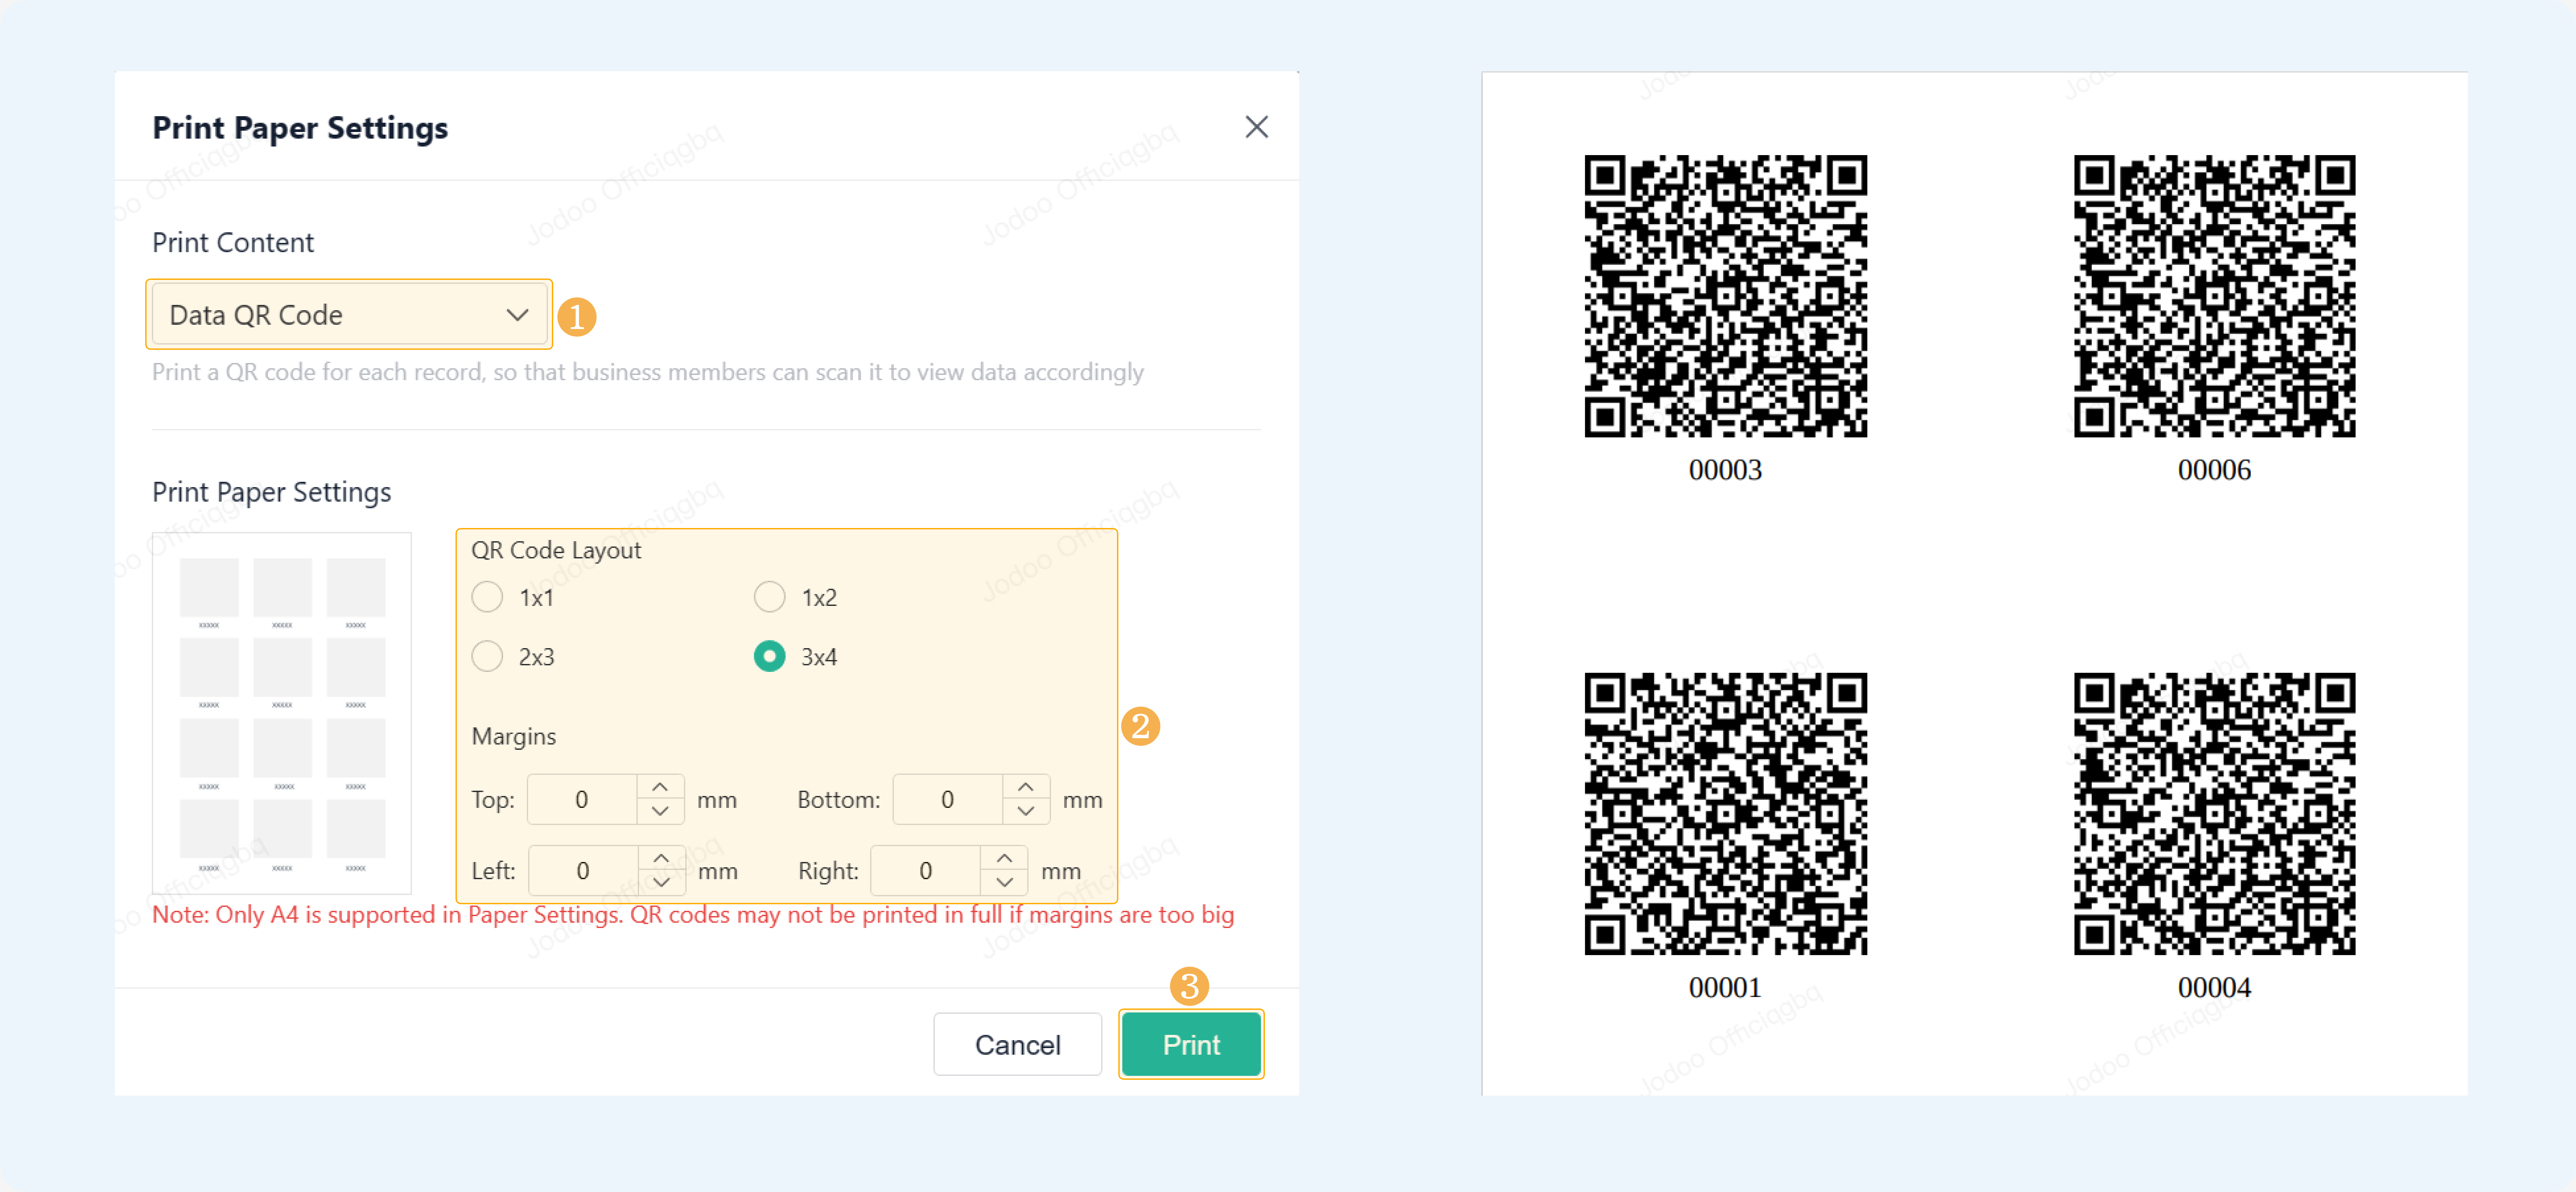The image size is (2576, 1192).
Task: Select the 3x4 QR code layout
Action: [769, 657]
